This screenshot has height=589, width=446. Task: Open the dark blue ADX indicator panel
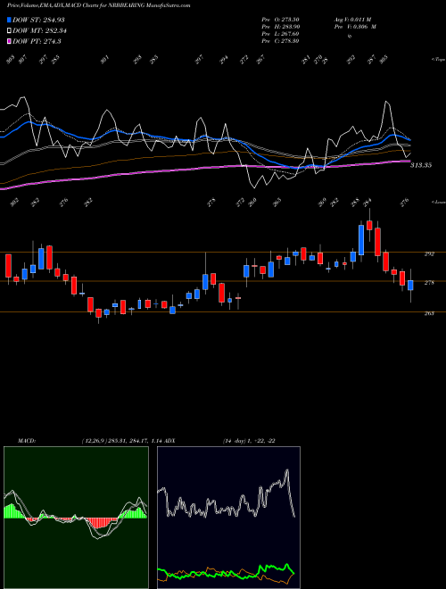click(228, 518)
